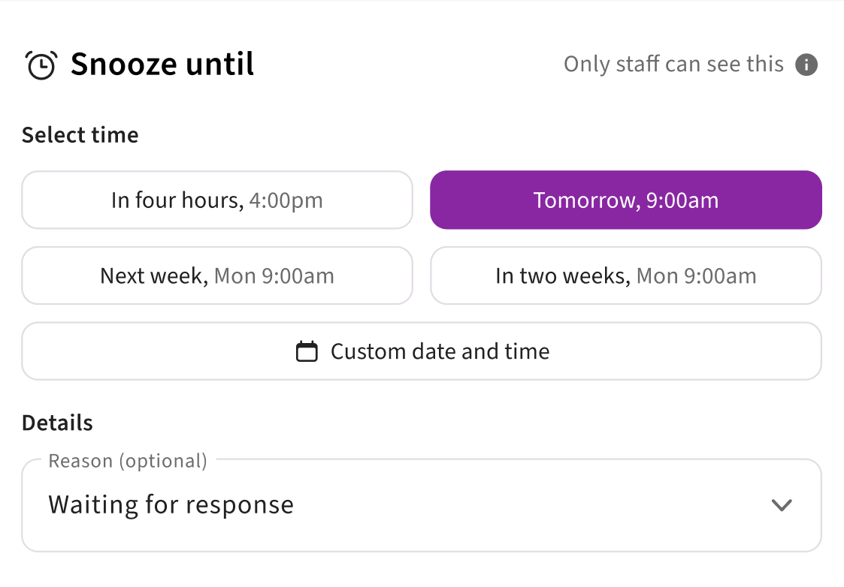Click 'Mon 9:00am' in the two weeks option

point(696,275)
